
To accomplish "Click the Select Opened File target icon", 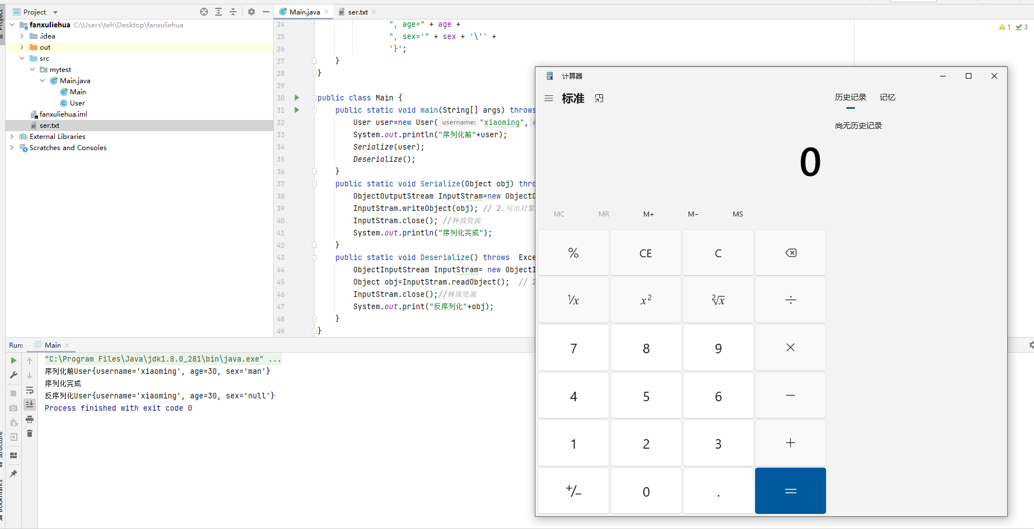I will (x=204, y=12).
